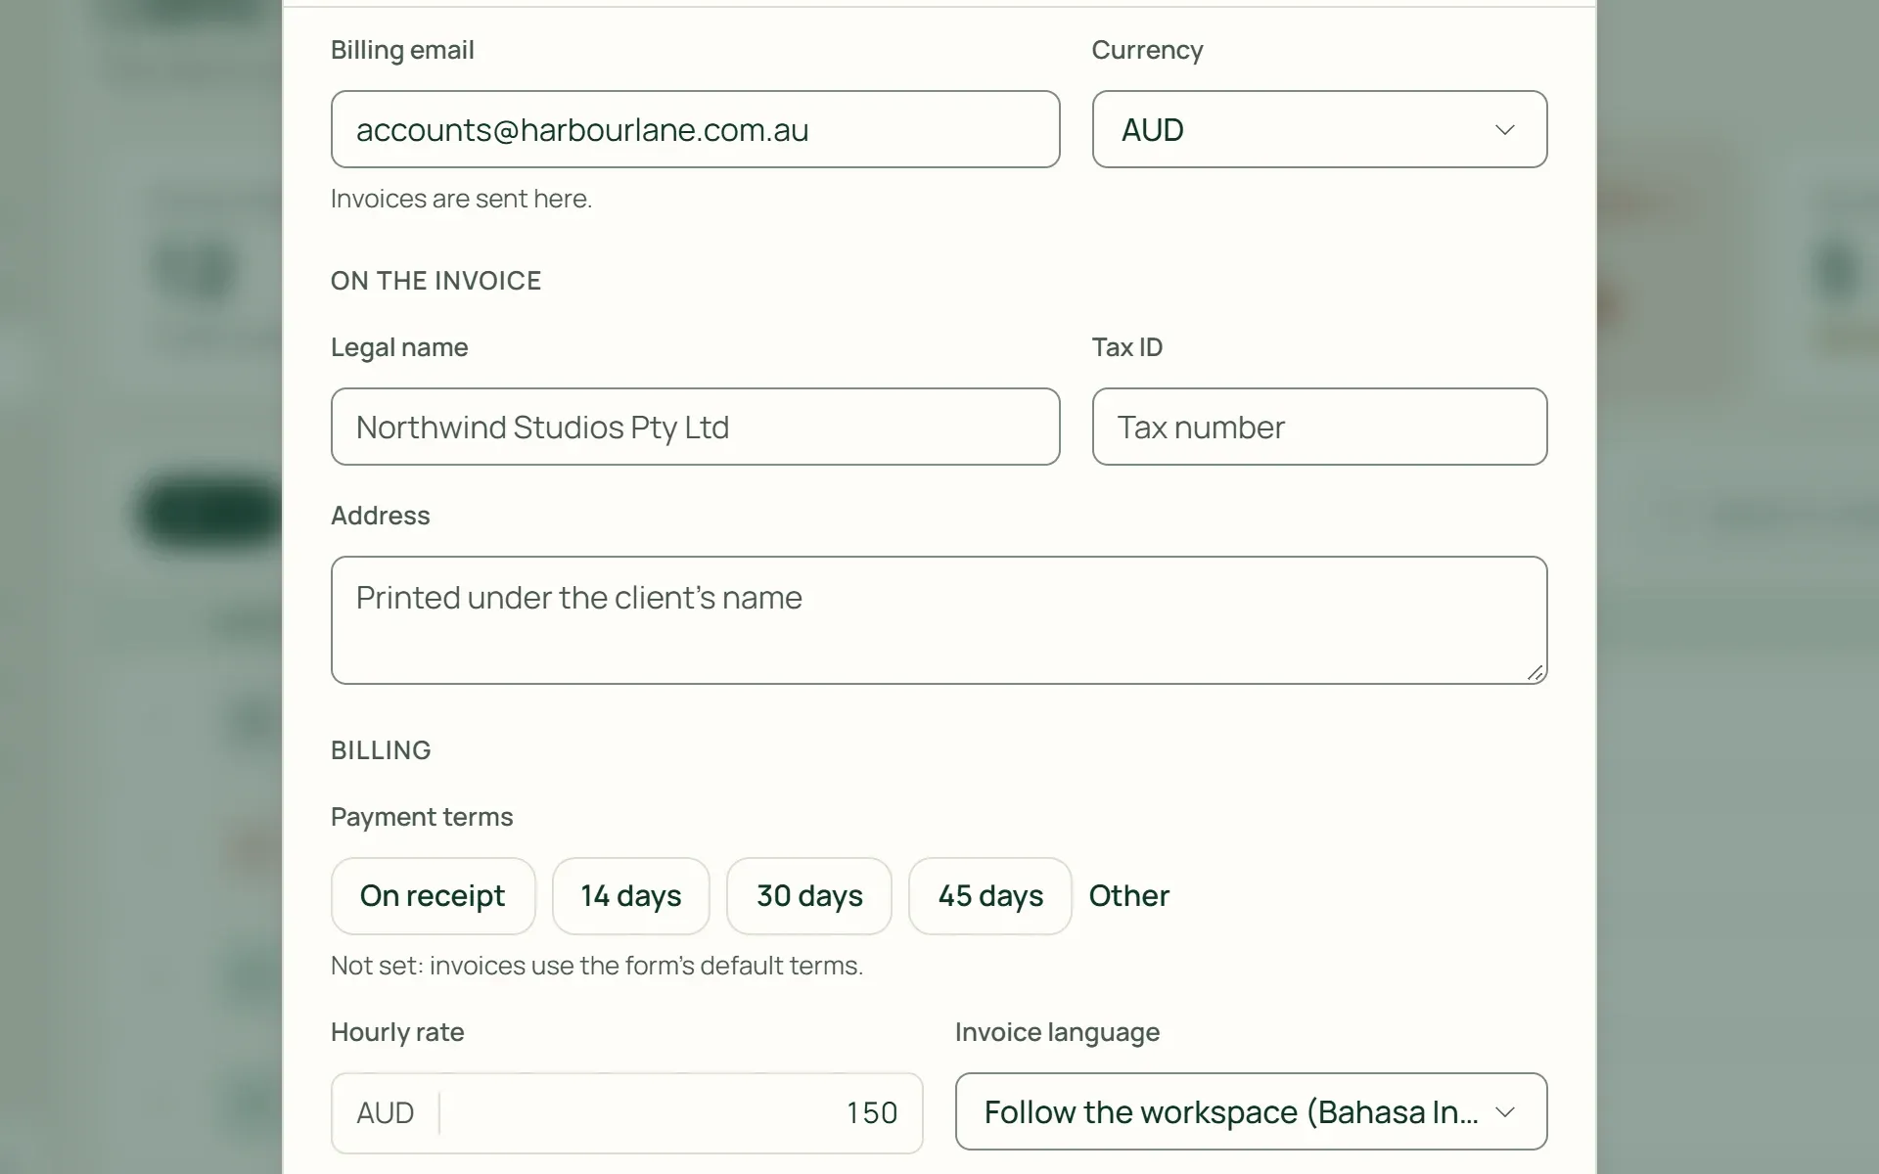Image resolution: width=1879 pixels, height=1174 pixels.
Task: Click the 'Legal name' label
Action: coord(399,347)
